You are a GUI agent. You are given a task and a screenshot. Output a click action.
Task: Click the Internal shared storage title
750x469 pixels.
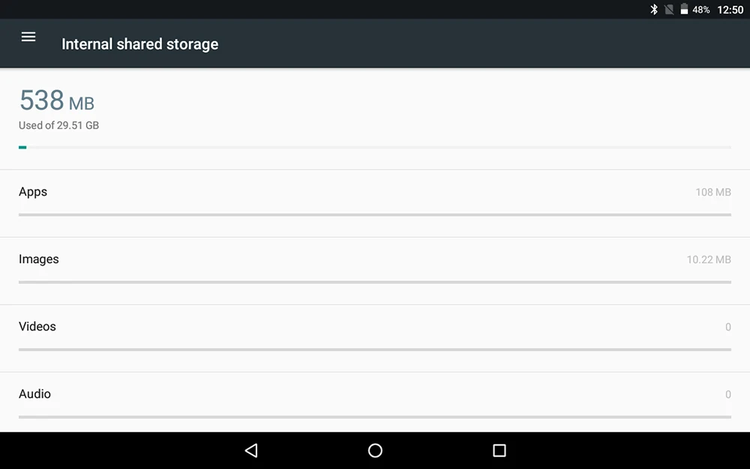[x=139, y=44]
